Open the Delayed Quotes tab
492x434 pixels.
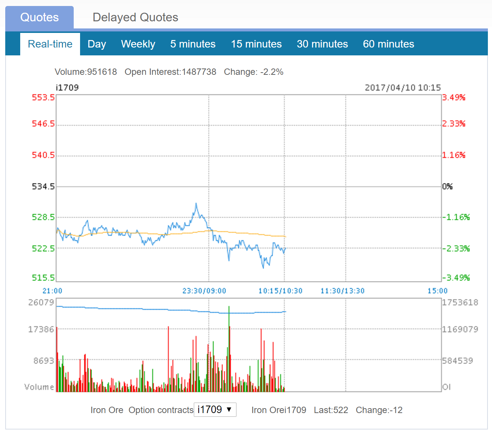(135, 18)
